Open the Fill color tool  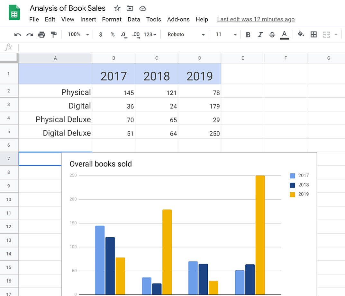(x=301, y=35)
